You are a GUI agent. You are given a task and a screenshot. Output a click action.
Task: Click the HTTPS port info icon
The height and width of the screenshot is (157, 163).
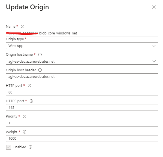pyautogui.click(x=31, y=101)
